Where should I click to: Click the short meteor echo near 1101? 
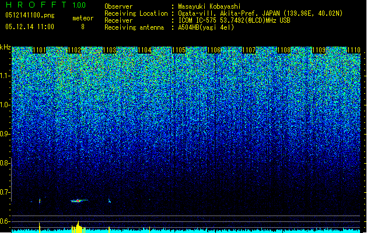[x=40, y=201]
